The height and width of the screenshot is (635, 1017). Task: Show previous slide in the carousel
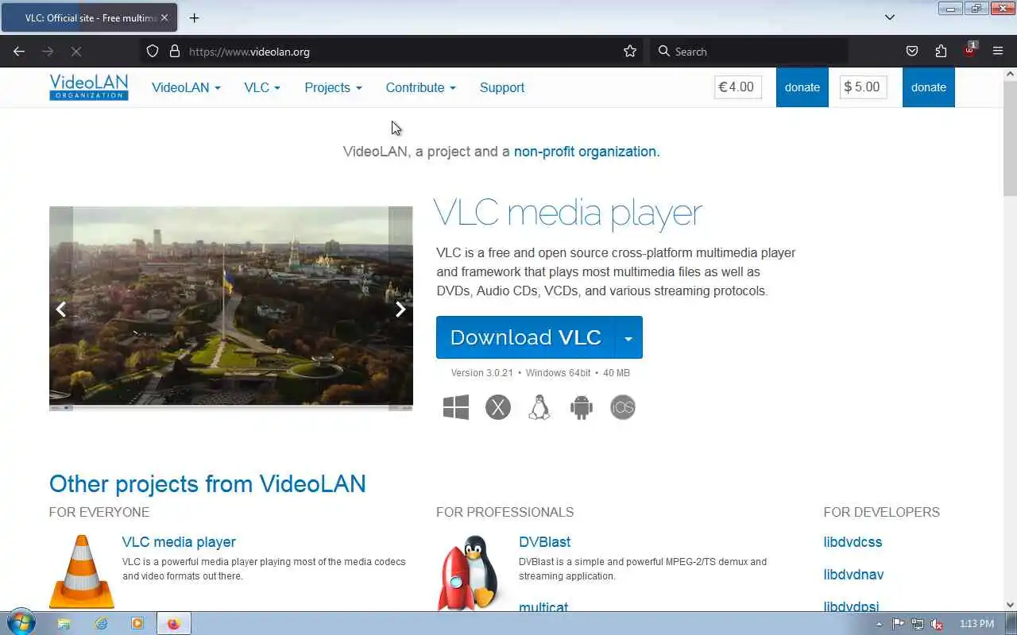click(61, 310)
